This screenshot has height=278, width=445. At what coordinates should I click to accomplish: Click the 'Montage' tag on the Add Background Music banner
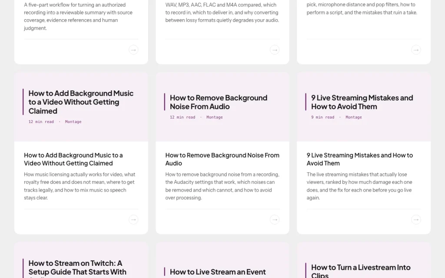point(73,122)
